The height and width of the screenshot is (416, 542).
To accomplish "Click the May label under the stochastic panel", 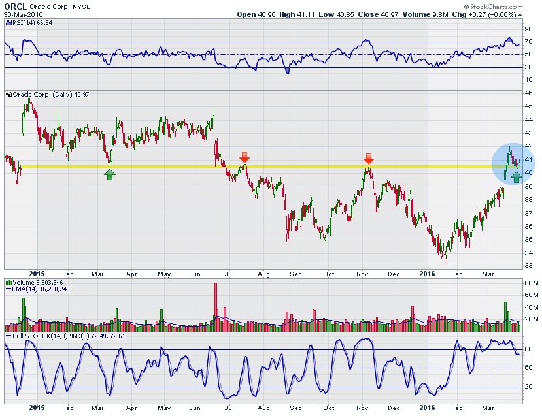I will pos(164,408).
